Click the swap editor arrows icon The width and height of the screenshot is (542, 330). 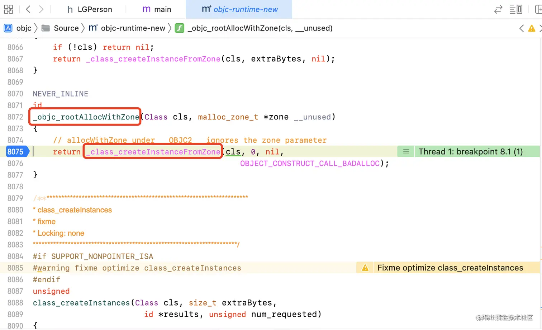(x=498, y=9)
